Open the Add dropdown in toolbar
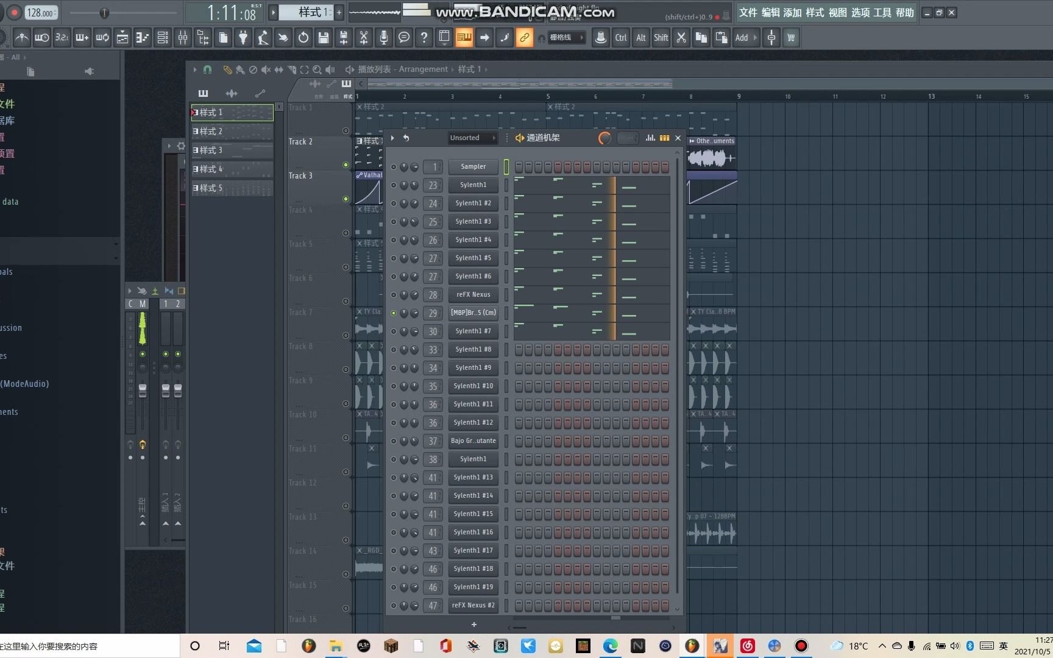The image size is (1053, 658). pos(746,38)
